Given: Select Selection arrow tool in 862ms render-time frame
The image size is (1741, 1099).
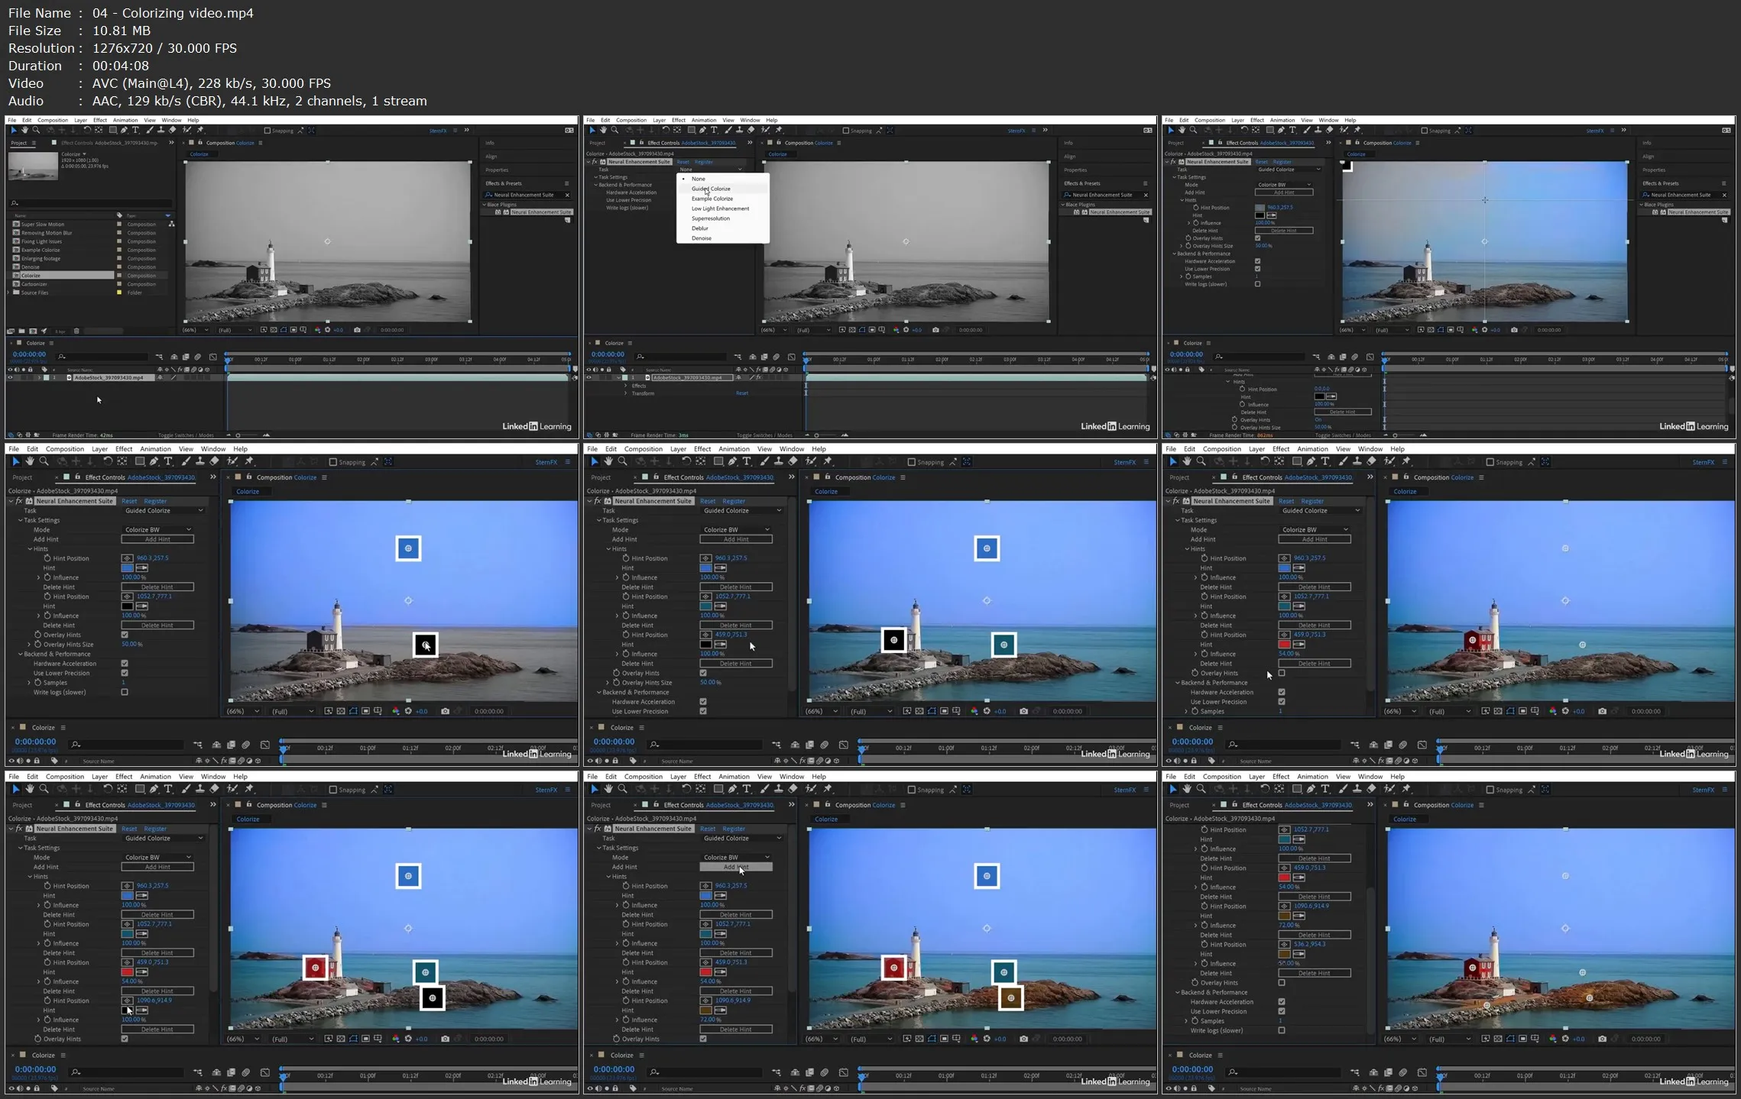Looking at the screenshot, I should click(1170, 131).
